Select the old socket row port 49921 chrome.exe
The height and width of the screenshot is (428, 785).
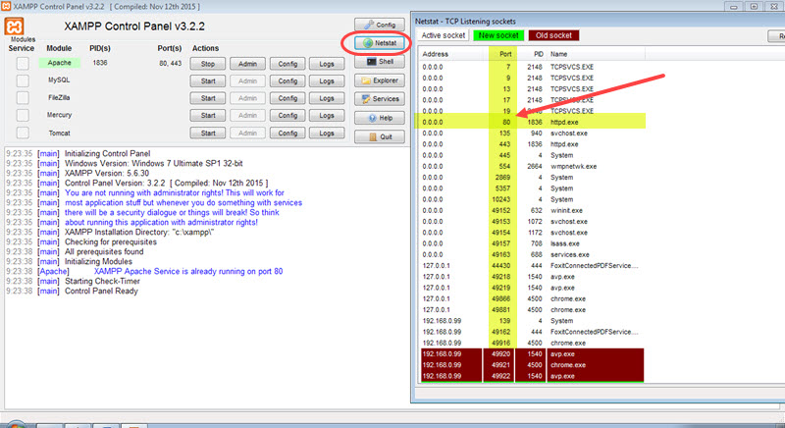click(x=532, y=365)
